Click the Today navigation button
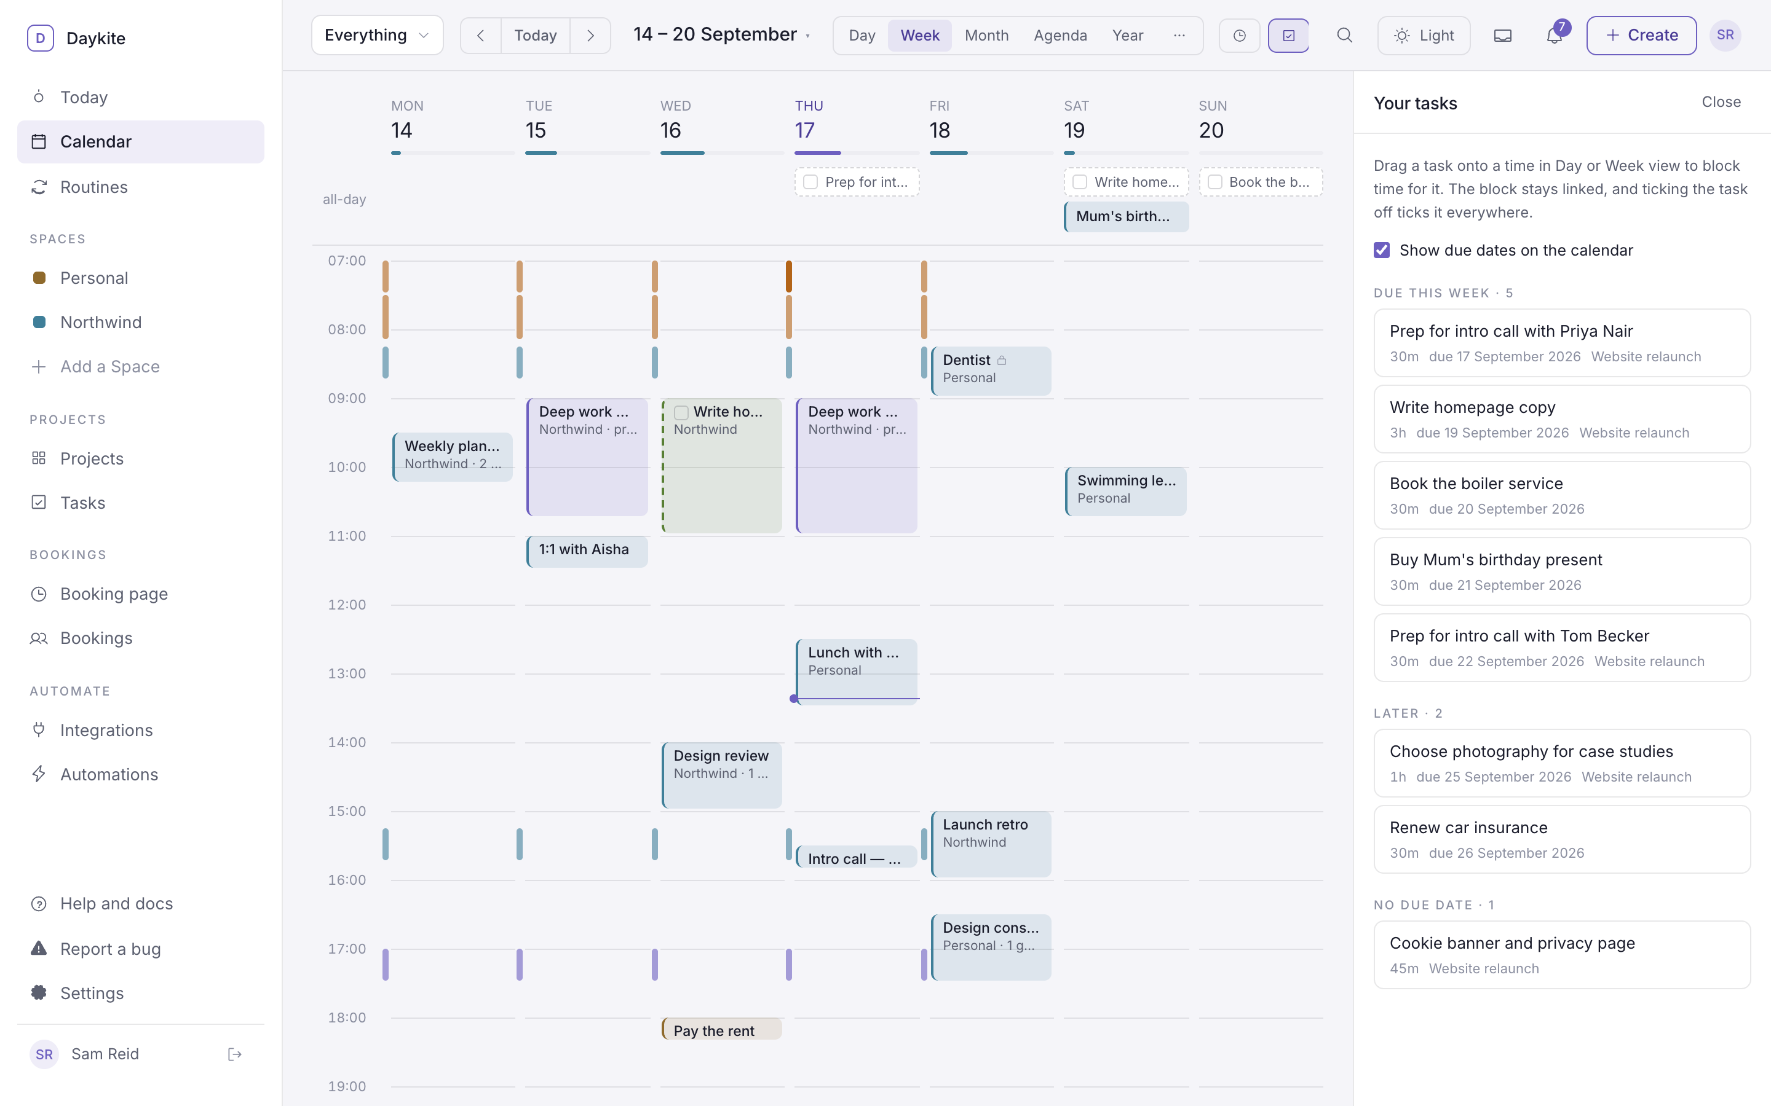This screenshot has height=1106, width=1771. tap(535, 35)
